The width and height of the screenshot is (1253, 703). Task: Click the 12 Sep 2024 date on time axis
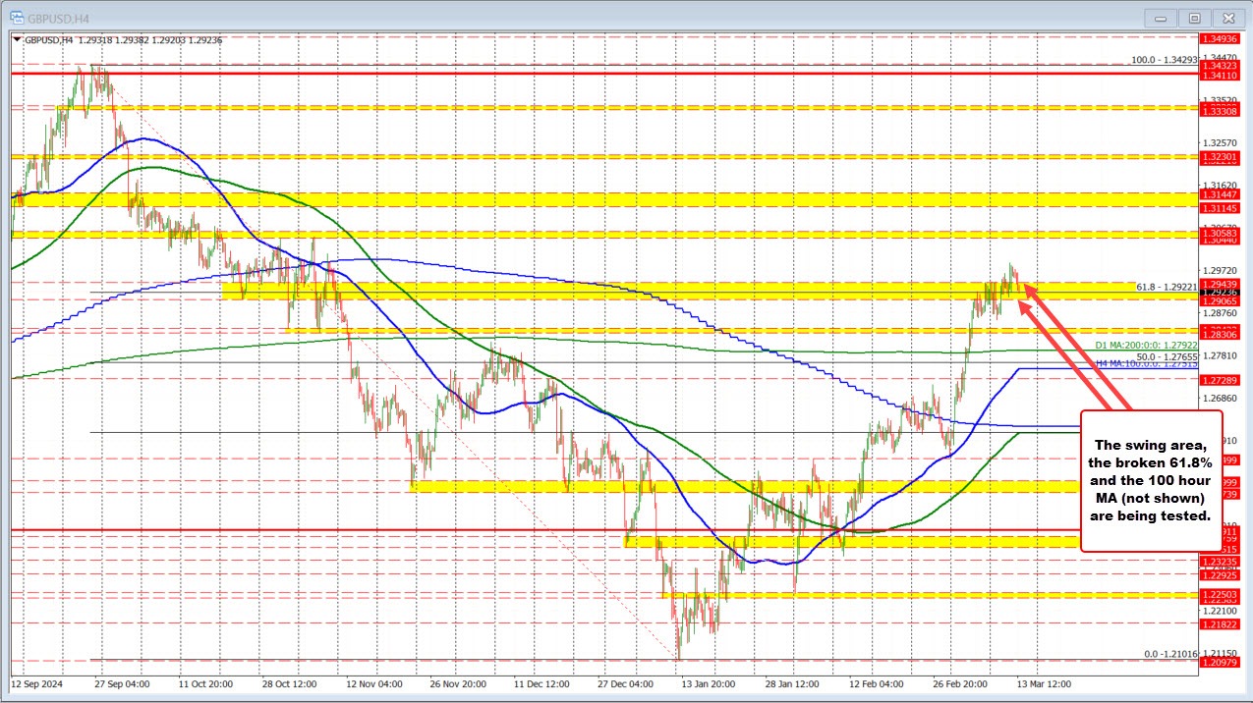click(x=36, y=682)
